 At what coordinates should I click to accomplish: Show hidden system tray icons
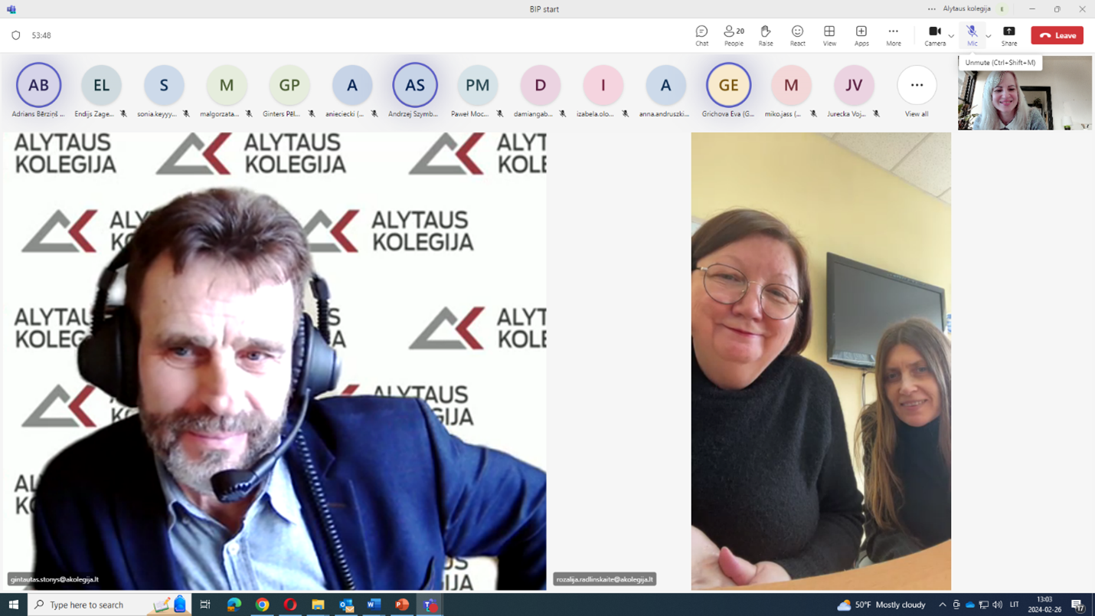pos(942,605)
